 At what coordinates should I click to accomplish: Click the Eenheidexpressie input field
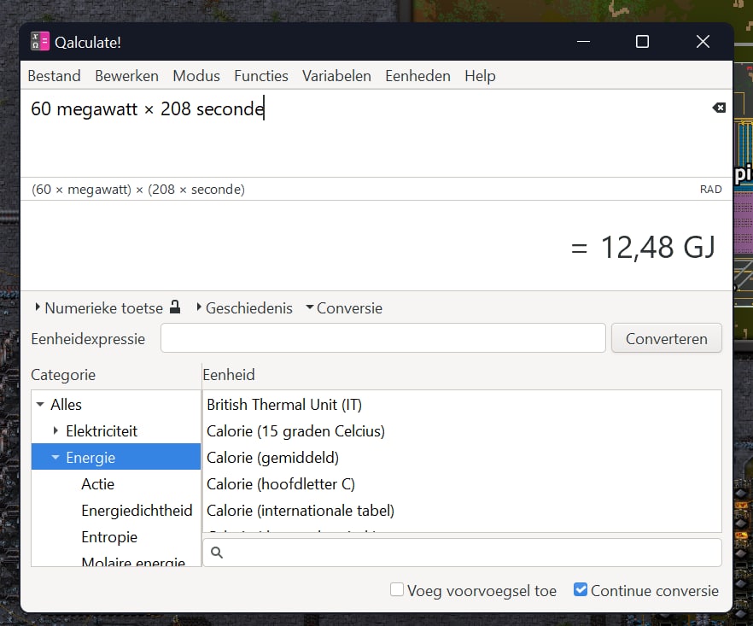coord(382,338)
